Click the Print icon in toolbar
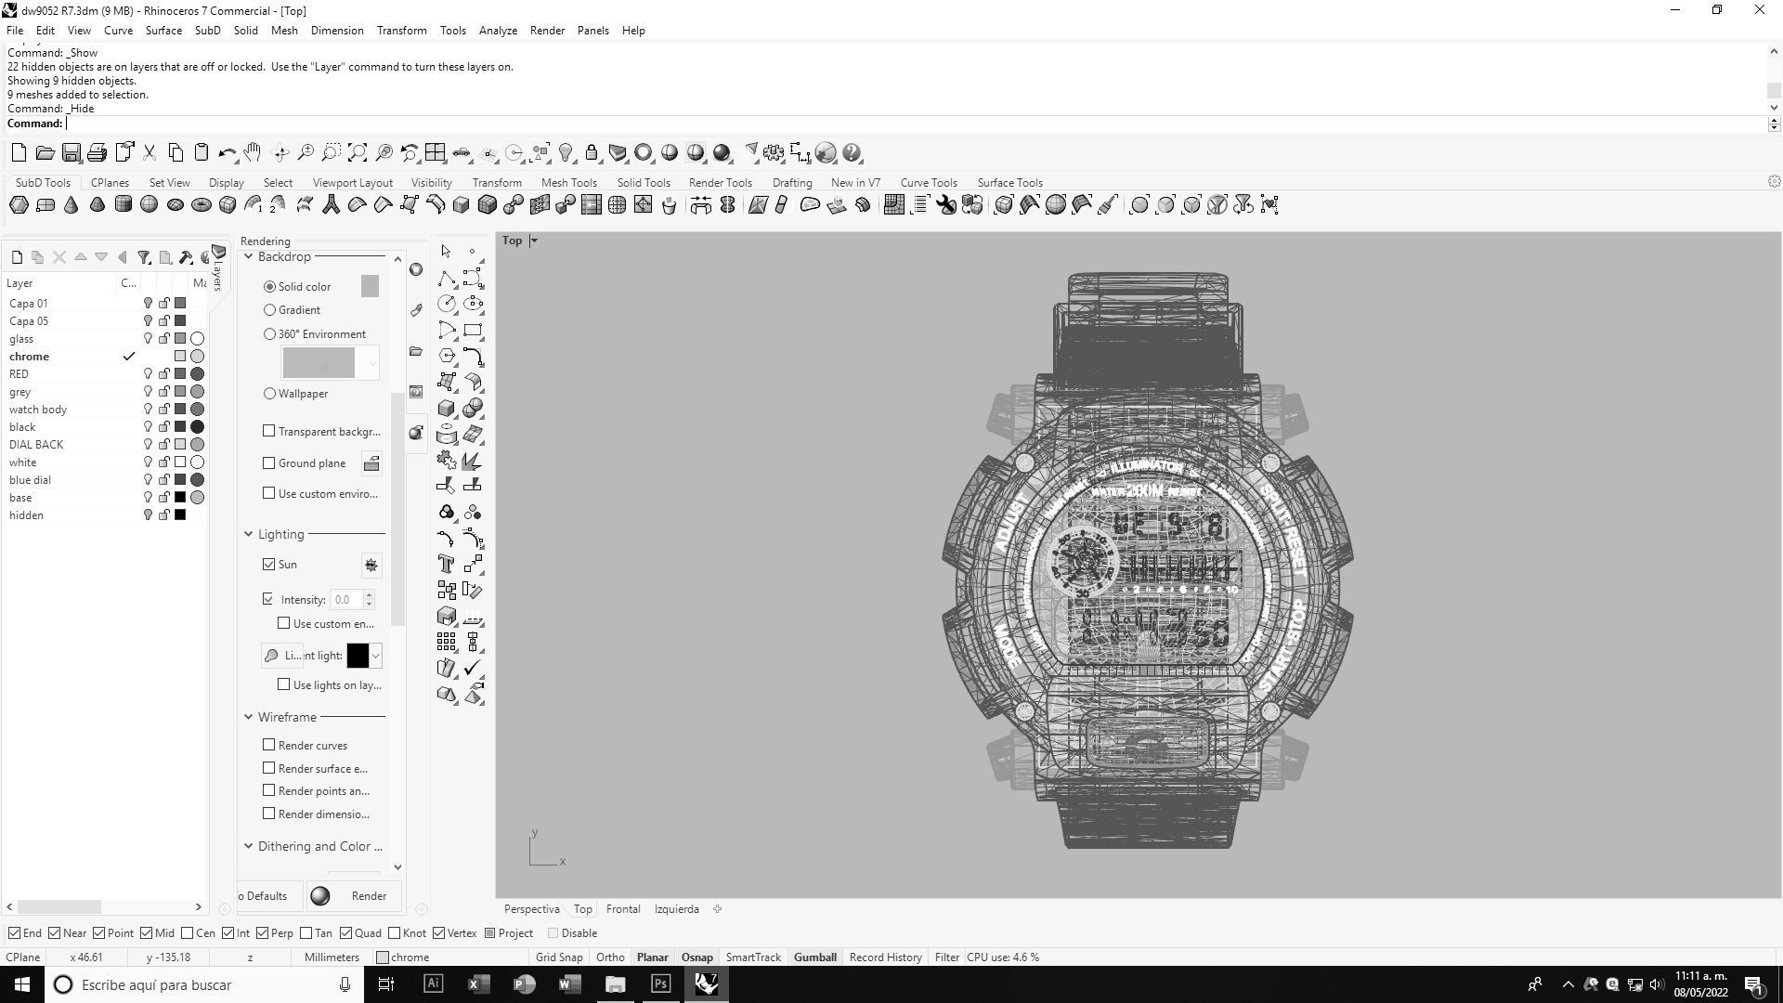Screen dimensions: 1783x1003 click(x=97, y=153)
